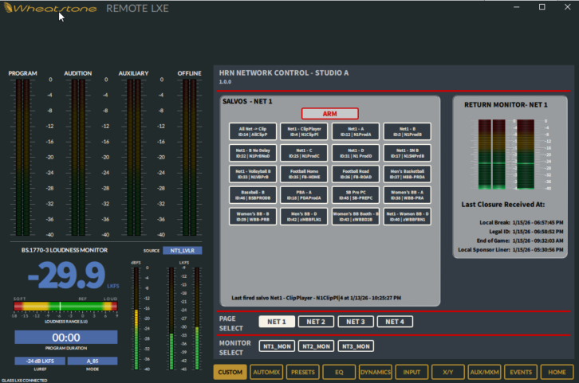Viewport: 579px width, 383px height.
Task: Click the Wheatstone logo
Action: (x=50, y=8)
